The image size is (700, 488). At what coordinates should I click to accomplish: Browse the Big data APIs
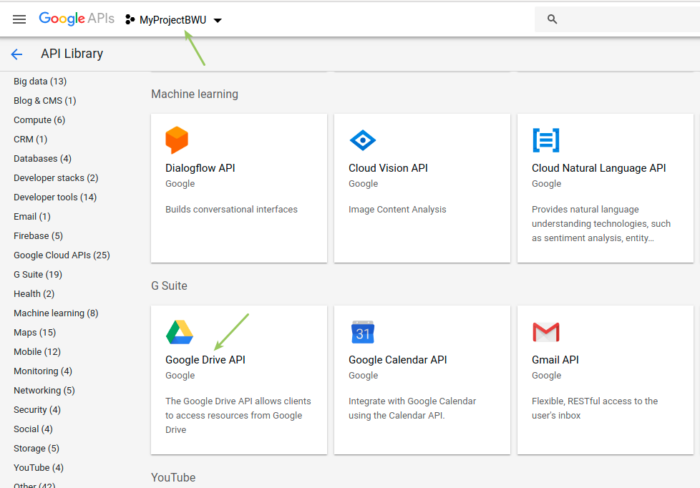pyautogui.click(x=39, y=81)
